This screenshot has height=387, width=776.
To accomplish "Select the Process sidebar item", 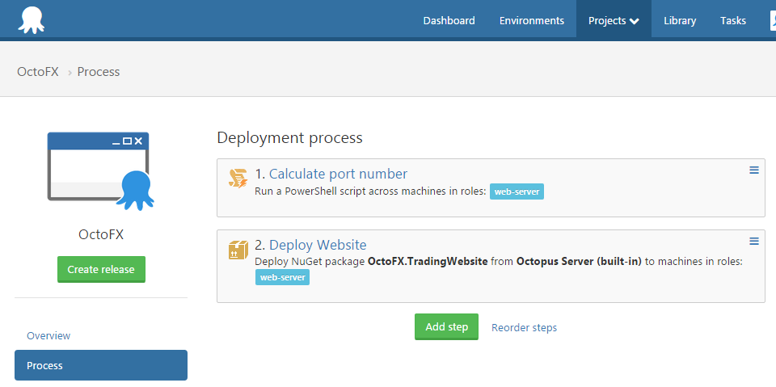I will [x=101, y=365].
